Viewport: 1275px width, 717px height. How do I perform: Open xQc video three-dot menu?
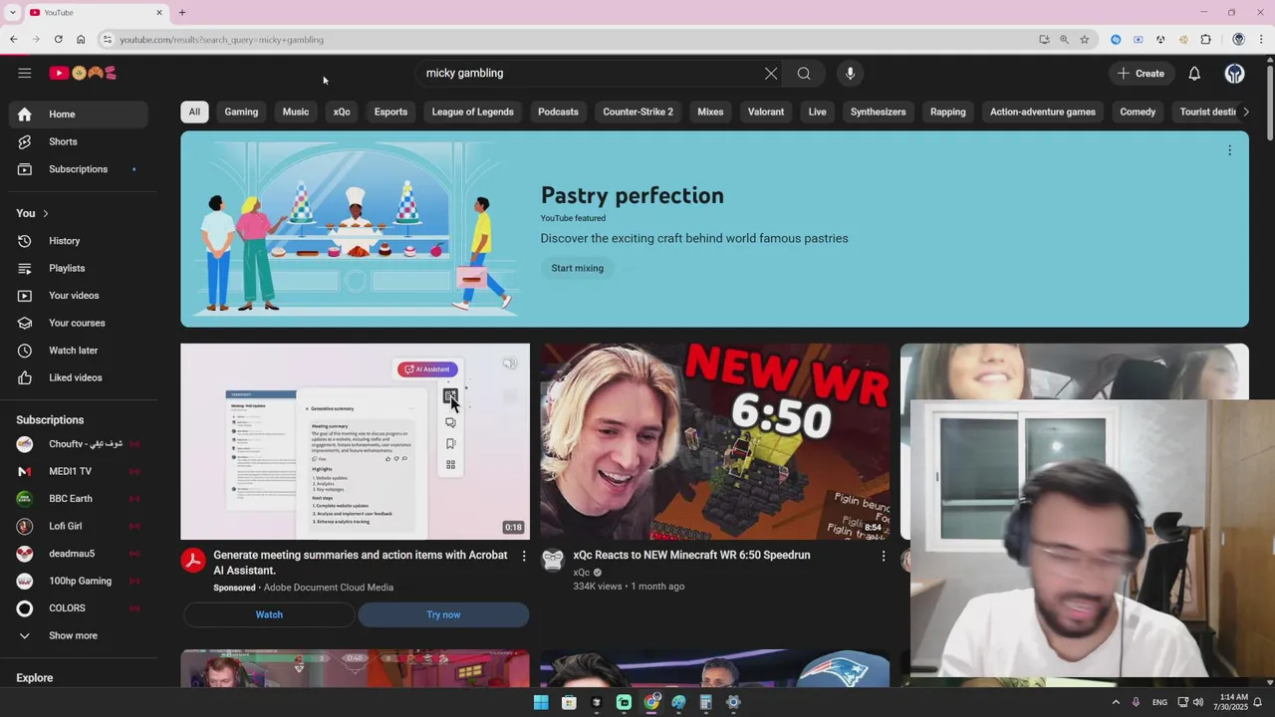point(883,556)
